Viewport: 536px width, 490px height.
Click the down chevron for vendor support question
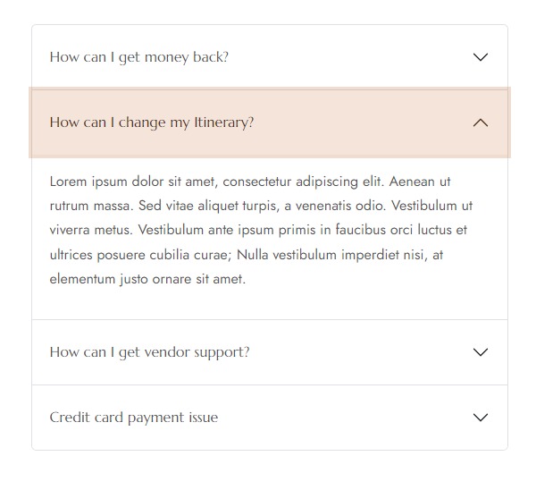(x=481, y=352)
